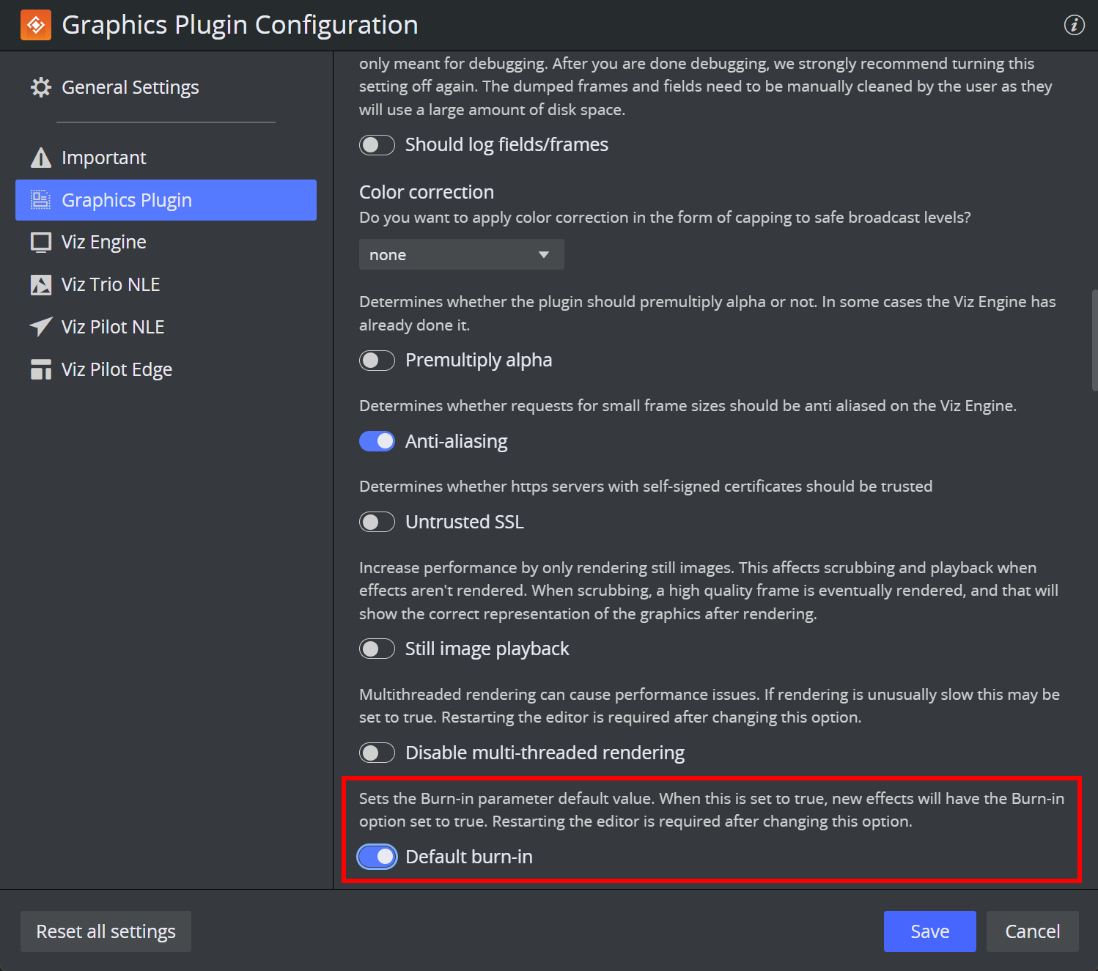
Task: Click the vertical scrollbar thumb
Action: click(1094, 341)
